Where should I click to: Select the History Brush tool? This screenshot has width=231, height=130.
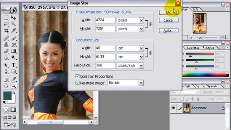click(14, 44)
